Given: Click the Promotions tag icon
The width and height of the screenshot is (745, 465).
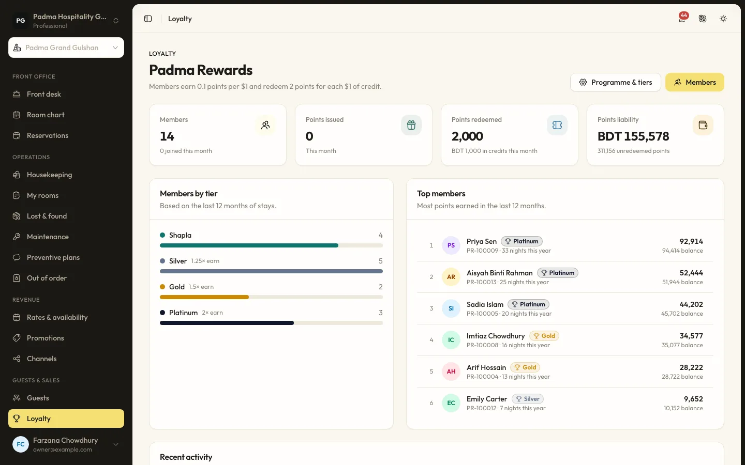Looking at the screenshot, I should click(17, 338).
